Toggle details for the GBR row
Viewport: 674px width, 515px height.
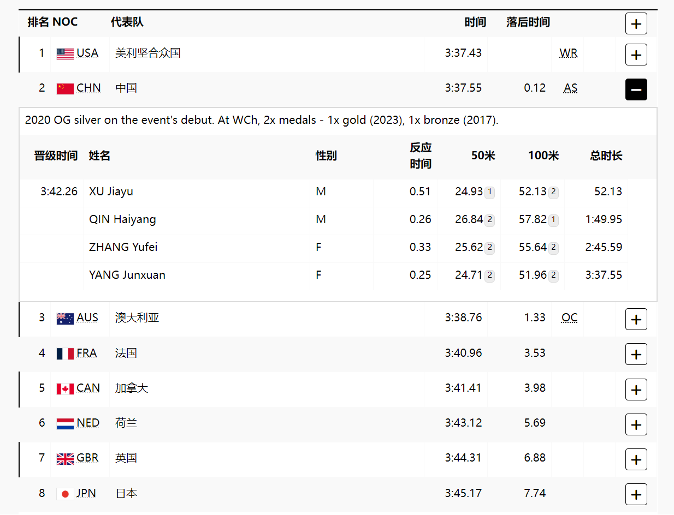(636, 459)
